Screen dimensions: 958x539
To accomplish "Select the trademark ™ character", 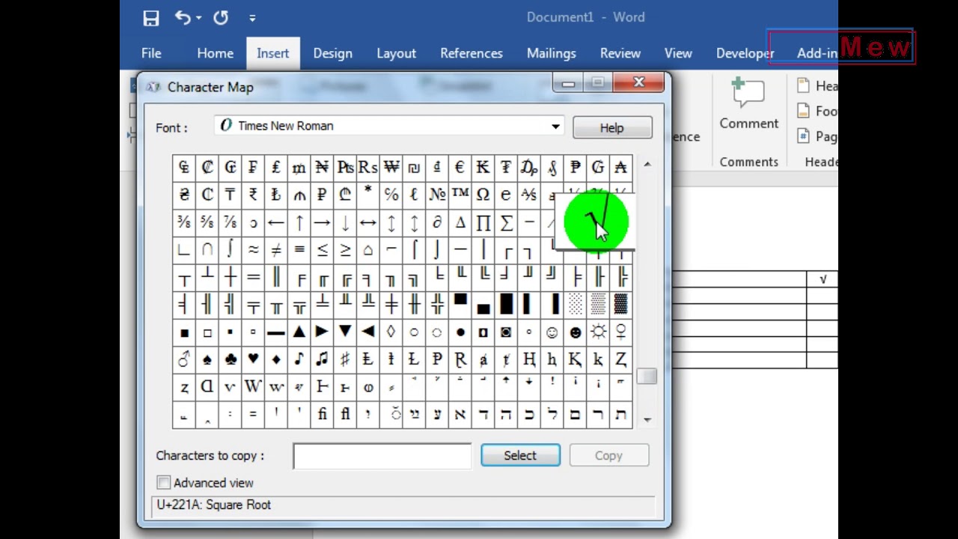I will point(460,195).
